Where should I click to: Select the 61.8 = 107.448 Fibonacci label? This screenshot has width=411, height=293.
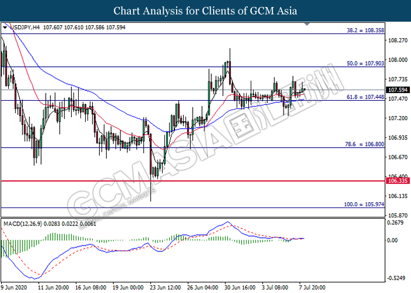tap(365, 97)
